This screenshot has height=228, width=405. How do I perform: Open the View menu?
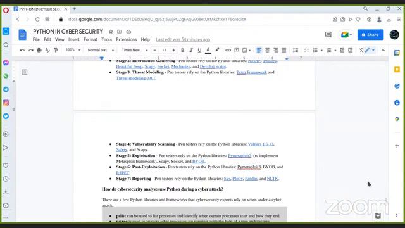point(59,39)
